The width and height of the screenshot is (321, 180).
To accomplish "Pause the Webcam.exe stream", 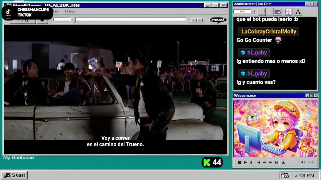I will point(251,162).
